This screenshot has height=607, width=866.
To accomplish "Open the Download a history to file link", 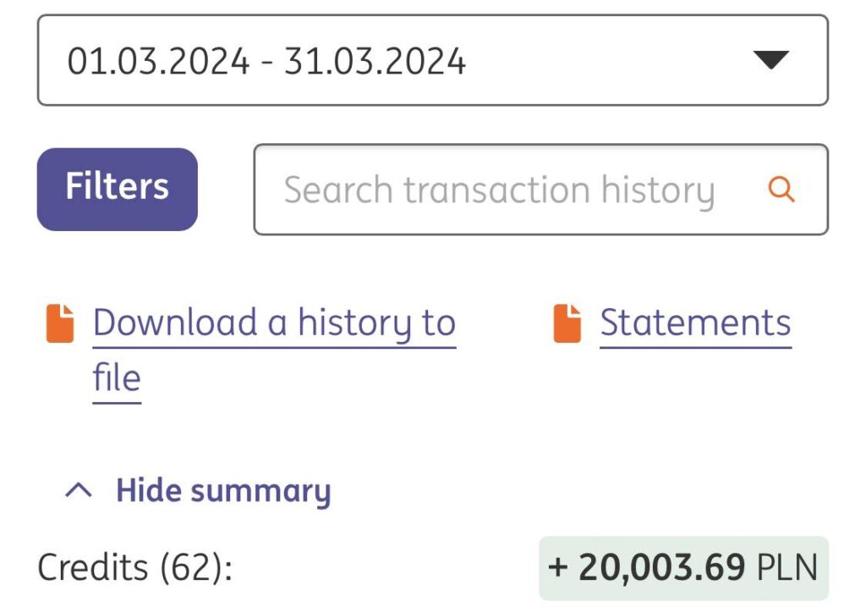I will click(x=273, y=324).
